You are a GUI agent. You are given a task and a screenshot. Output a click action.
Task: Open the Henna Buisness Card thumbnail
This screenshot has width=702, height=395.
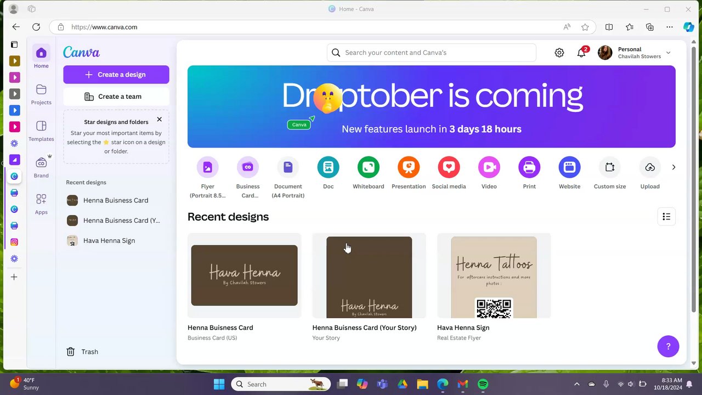click(245, 275)
